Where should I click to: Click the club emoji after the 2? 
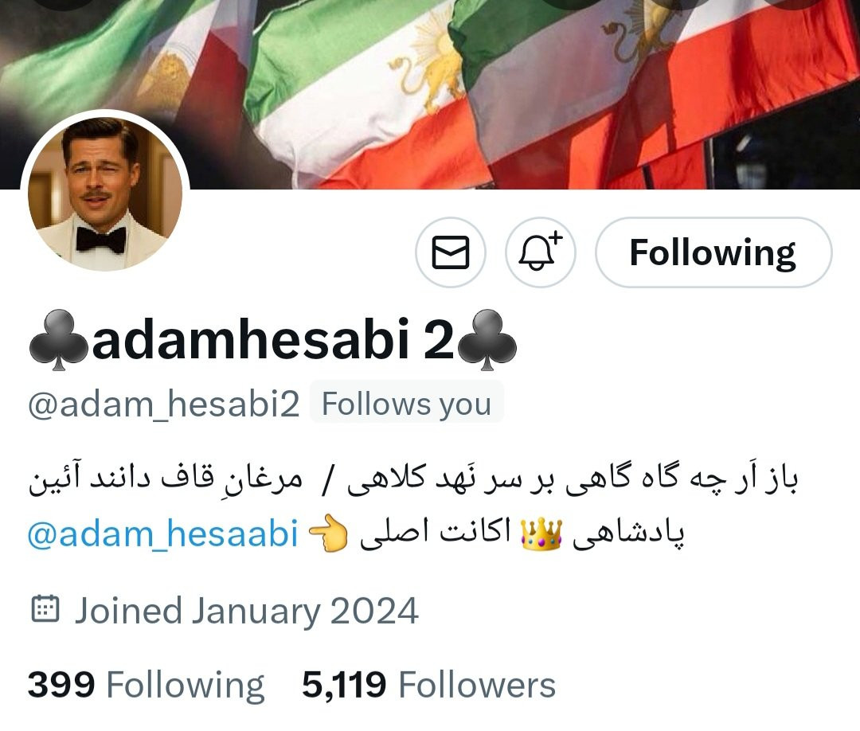[486, 340]
